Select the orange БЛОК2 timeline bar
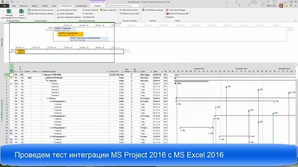 (x=70, y=34)
